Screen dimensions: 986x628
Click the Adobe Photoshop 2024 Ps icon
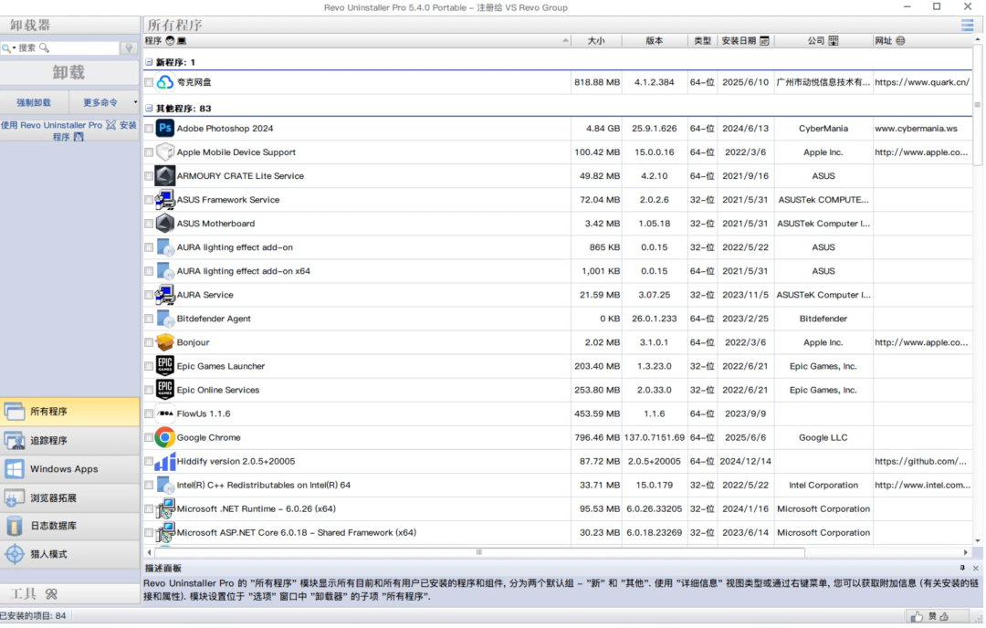(x=164, y=128)
